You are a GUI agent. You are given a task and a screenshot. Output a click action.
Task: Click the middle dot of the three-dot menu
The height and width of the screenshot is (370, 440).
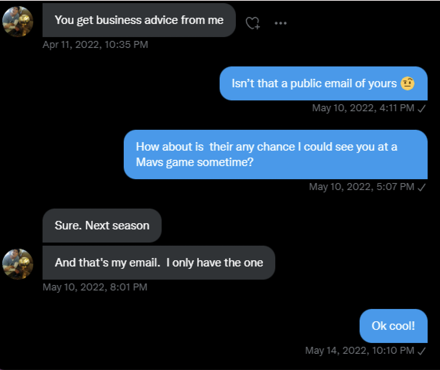[x=280, y=23]
